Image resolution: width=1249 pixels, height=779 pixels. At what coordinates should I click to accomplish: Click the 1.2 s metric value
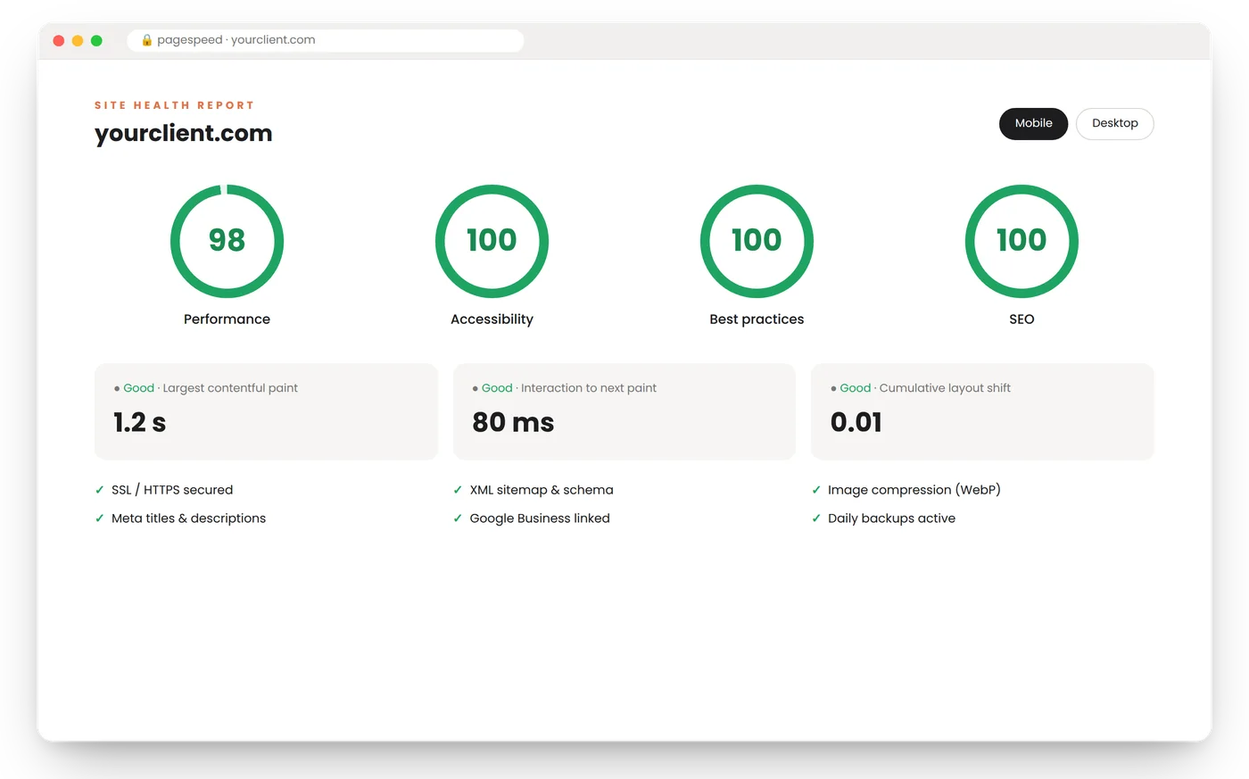pos(140,422)
